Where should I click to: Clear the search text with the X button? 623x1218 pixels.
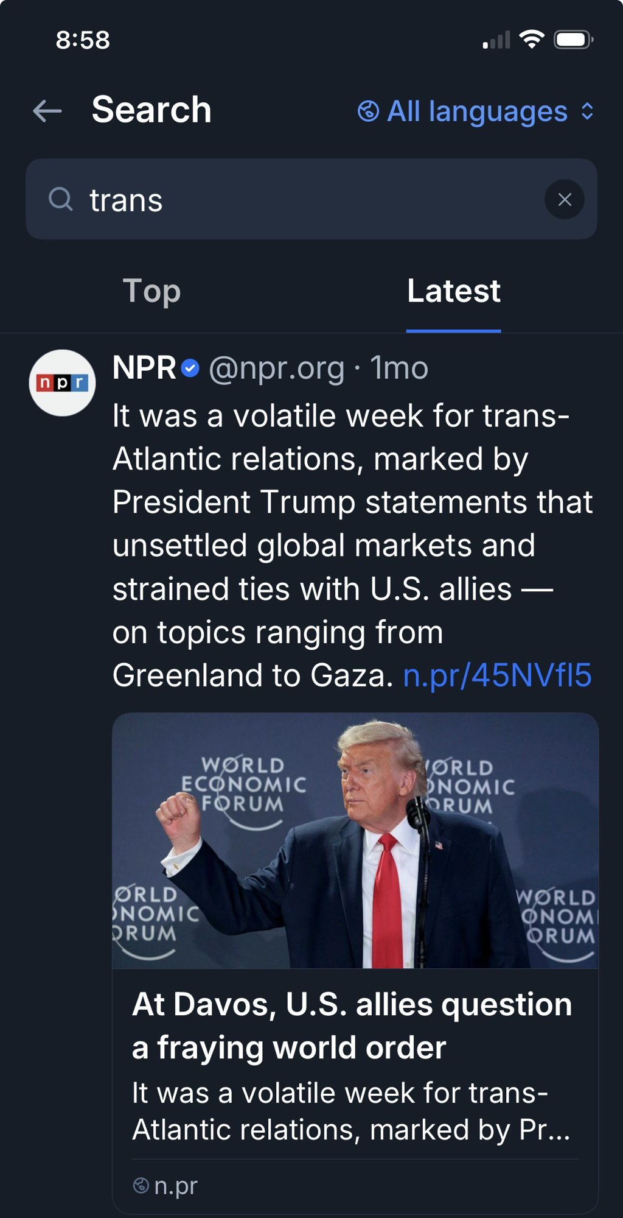[564, 199]
